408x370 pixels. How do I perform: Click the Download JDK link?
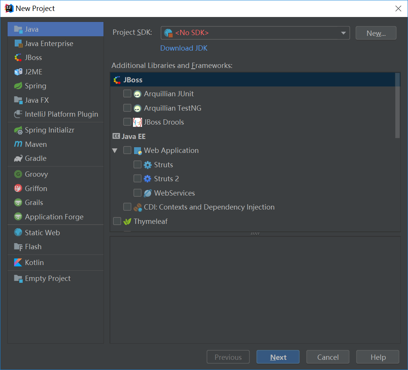[184, 48]
